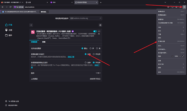Zoom in with the plus button in menu
187x111 pixels.
[180, 56]
